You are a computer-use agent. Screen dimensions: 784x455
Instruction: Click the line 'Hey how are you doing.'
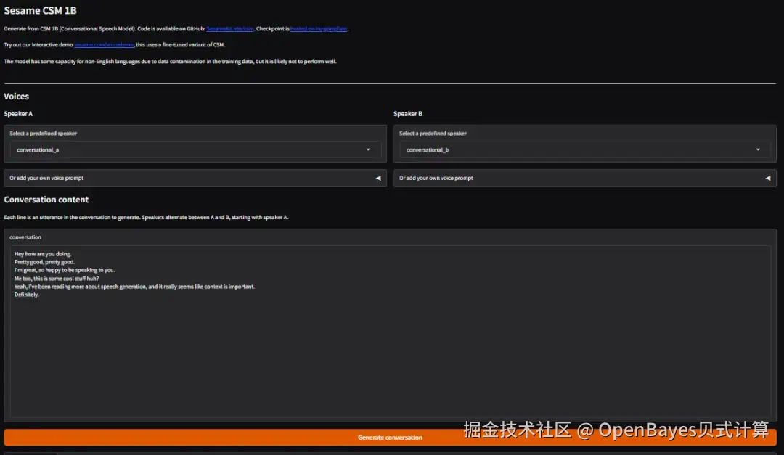point(43,254)
